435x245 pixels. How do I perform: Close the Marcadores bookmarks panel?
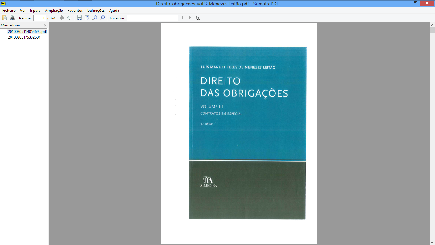tap(45, 26)
